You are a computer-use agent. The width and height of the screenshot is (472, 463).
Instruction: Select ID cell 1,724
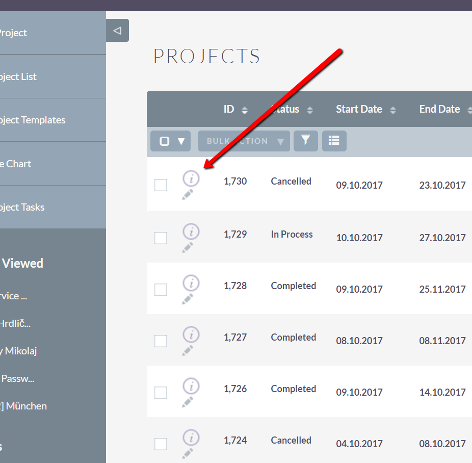click(235, 440)
